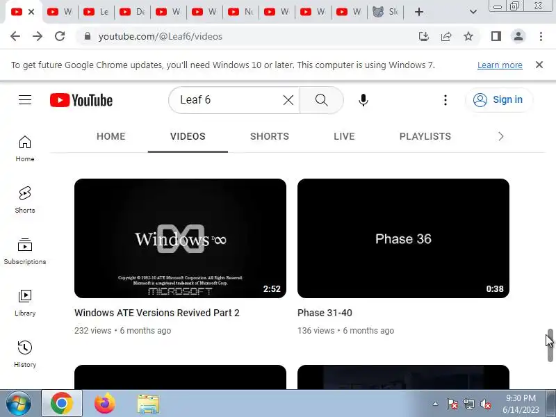Open Library in the sidebar
This screenshot has width=556, height=417.
point(25,303)
